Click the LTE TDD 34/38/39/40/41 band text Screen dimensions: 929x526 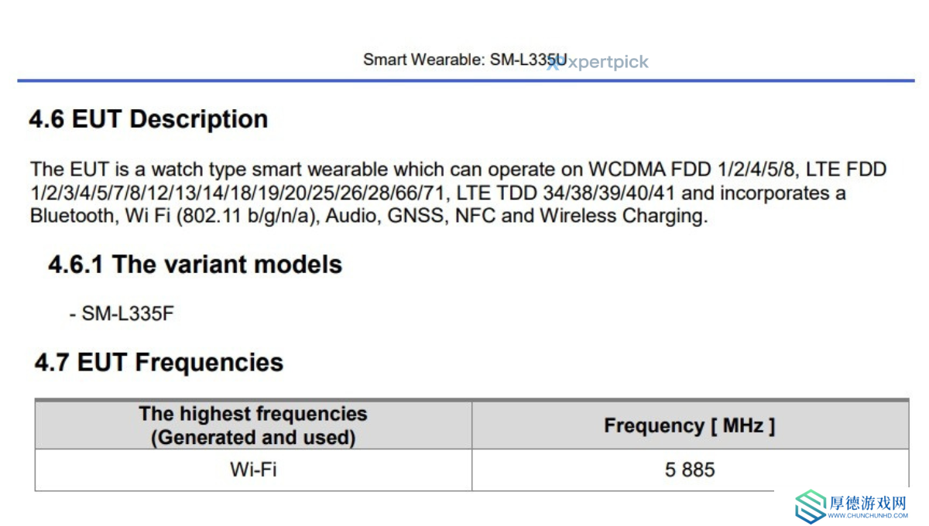(570, 193)
